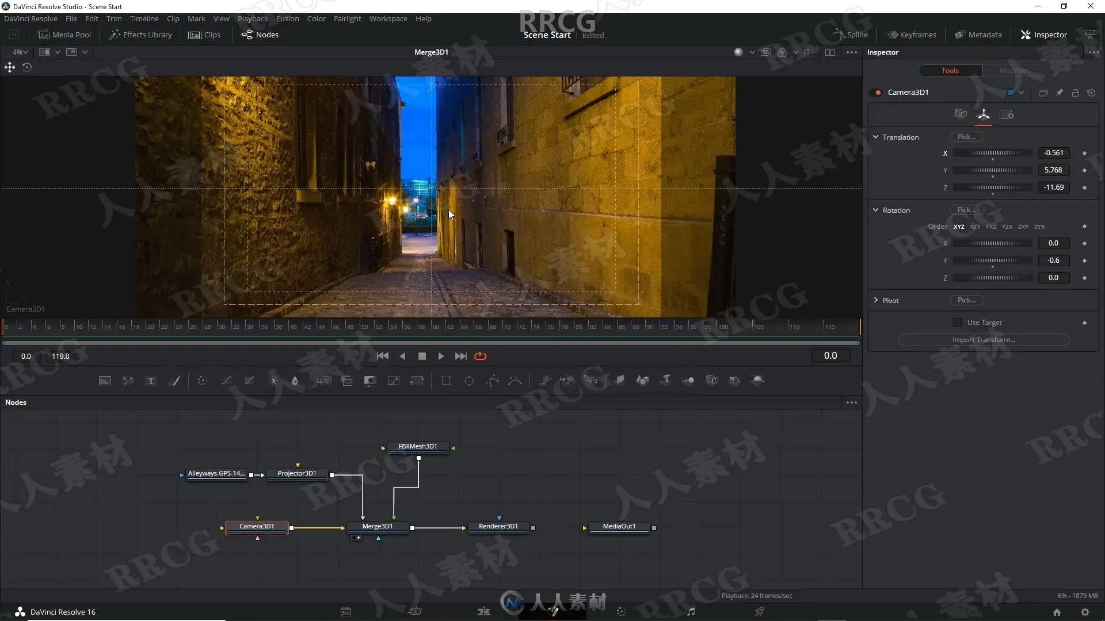Switch to the Modifiers tab

(1014, 71)
